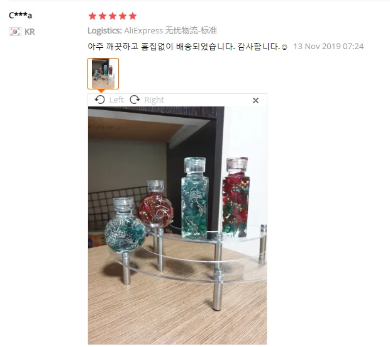Click the enlarged photo of glass bottles

pyautogui.click(x=177, y=225)
